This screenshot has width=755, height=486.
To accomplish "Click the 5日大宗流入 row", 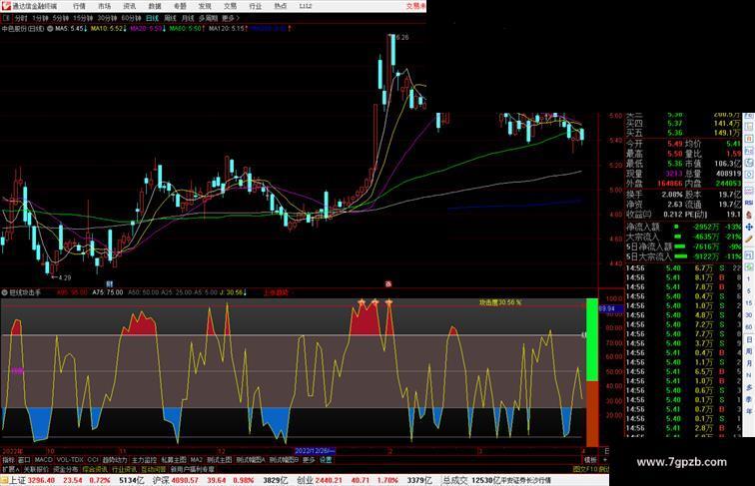I will 684,256.
